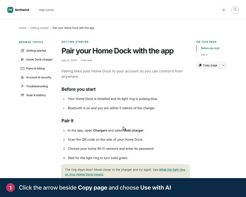246x197 pixels.
Task: Click the GETTING STARTED category label
Action: coord(75,42)
